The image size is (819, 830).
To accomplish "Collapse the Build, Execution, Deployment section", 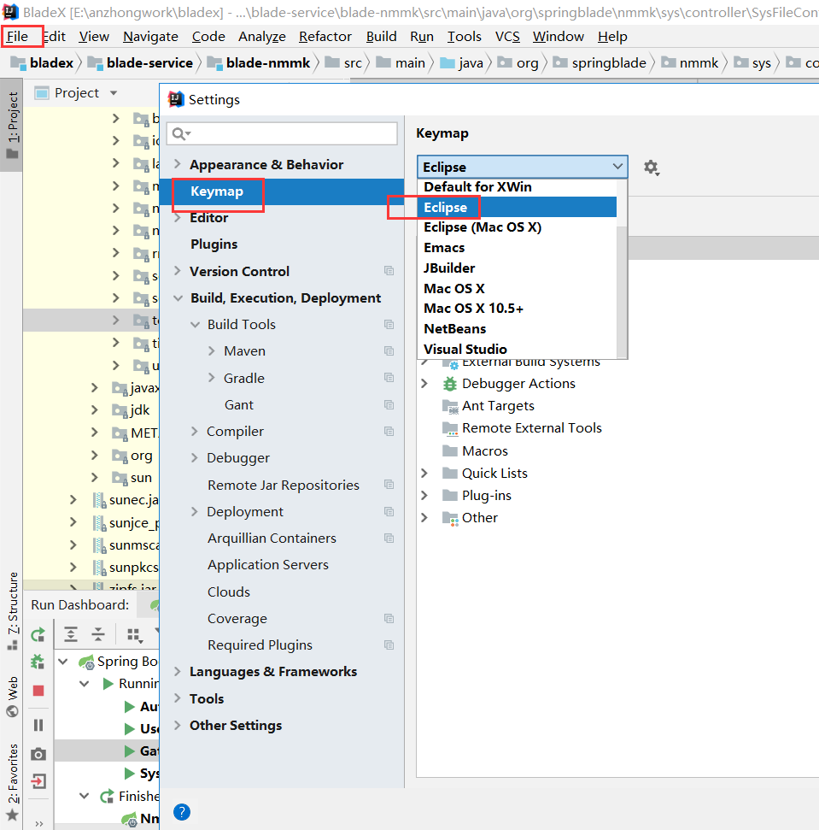I will pos(177,298).
